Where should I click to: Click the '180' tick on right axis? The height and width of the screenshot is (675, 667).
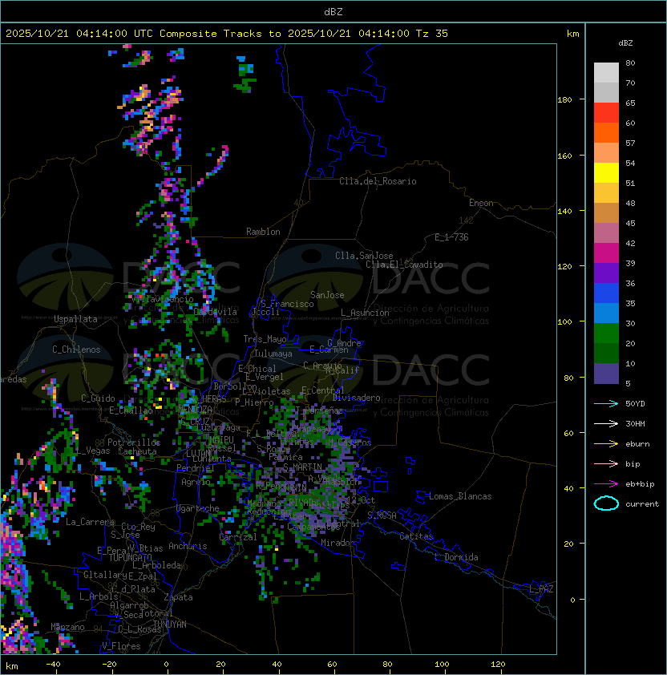564,99
